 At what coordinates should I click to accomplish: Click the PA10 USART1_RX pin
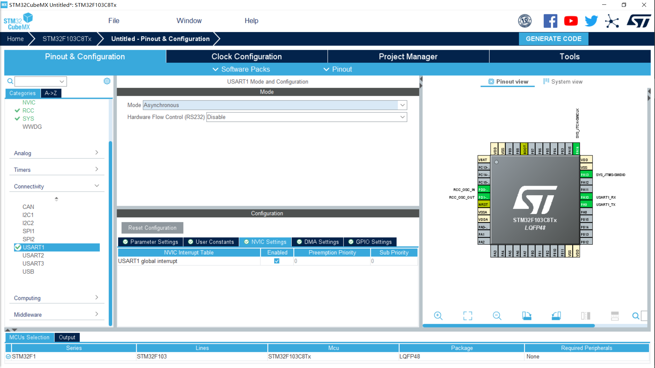pyautogui.click(x=586, y=197)
